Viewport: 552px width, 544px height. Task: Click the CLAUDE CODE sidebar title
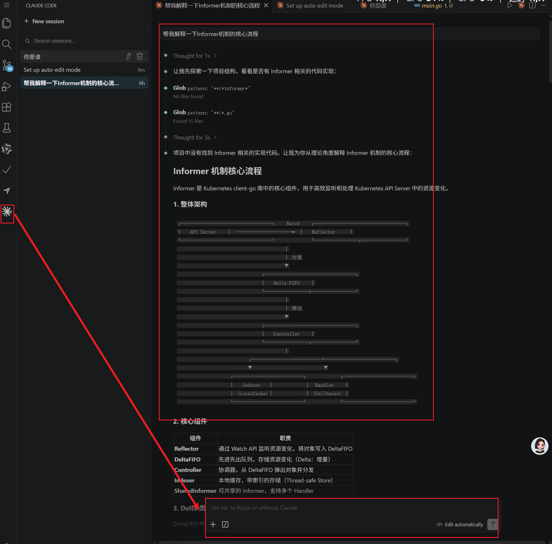click(41, 6)
